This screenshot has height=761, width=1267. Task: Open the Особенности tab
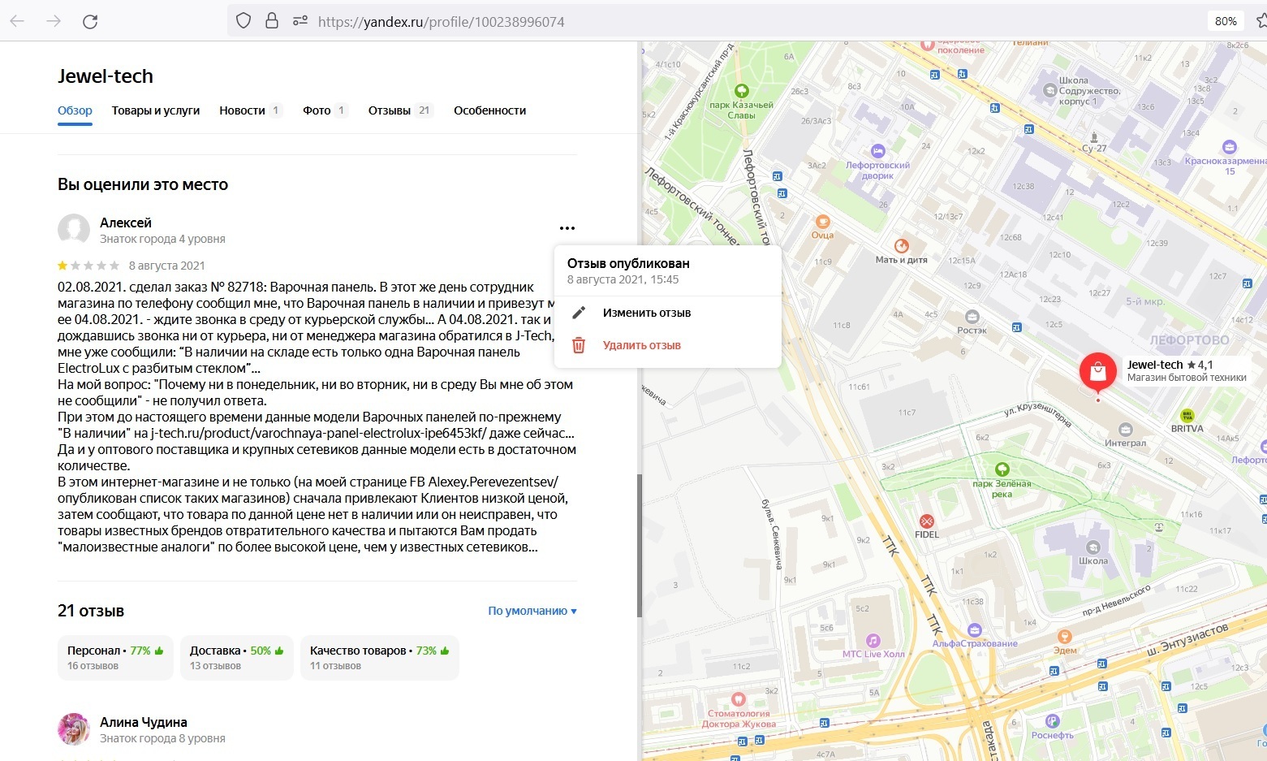coord(489,110)
